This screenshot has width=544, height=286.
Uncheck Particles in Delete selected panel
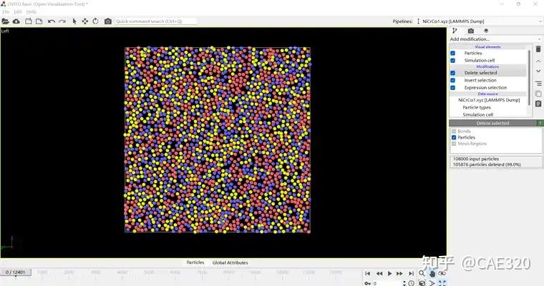tap(454, 137)
